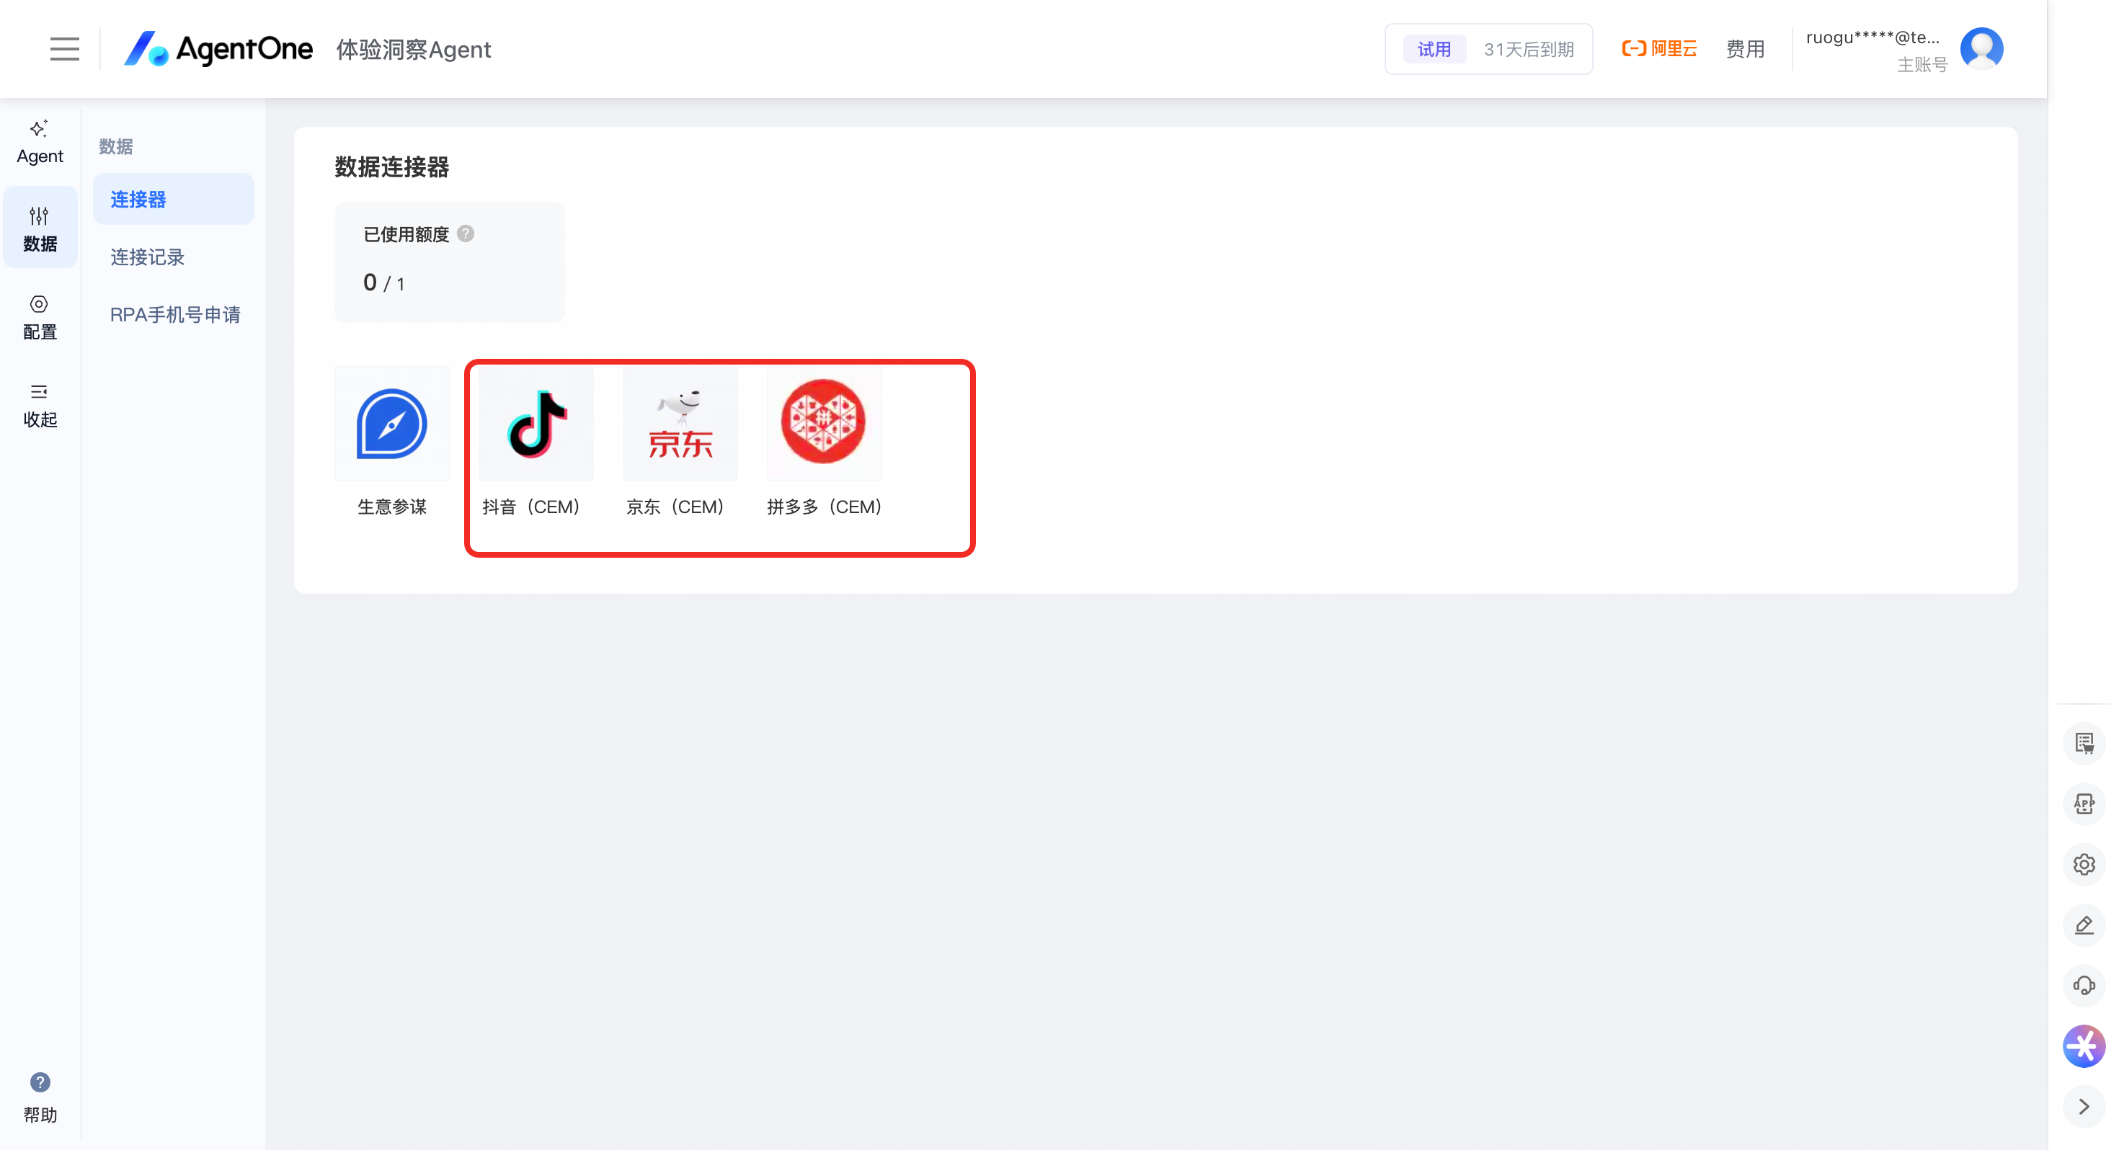The width and height of the screenshot is (2119, 1150).
Task: Click the 阿里云 link
Action: point(1659,49)
